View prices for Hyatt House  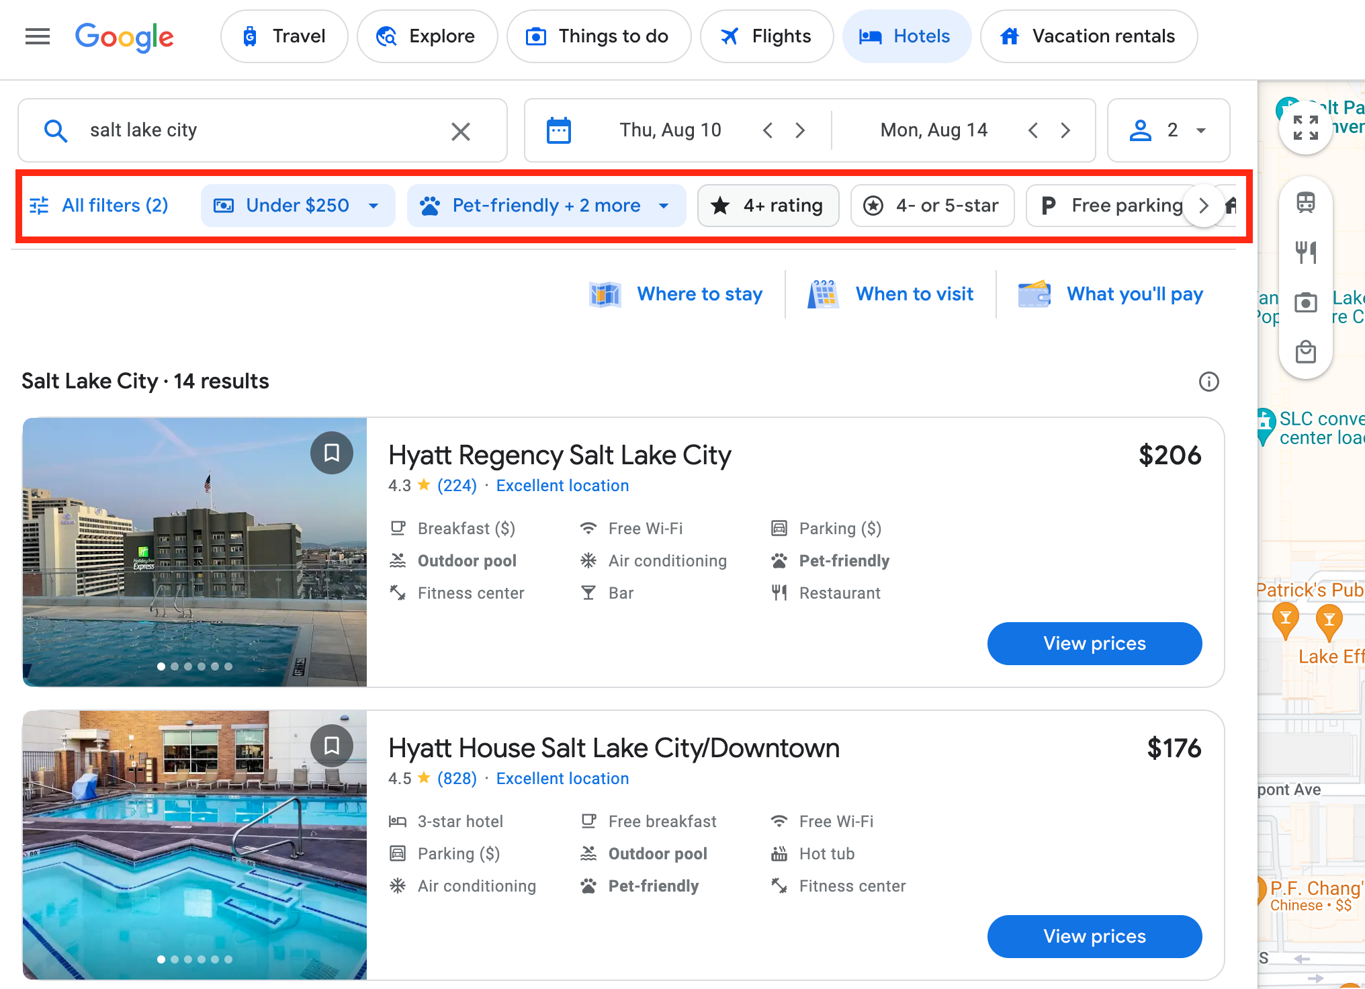[x=1095, y=937]
